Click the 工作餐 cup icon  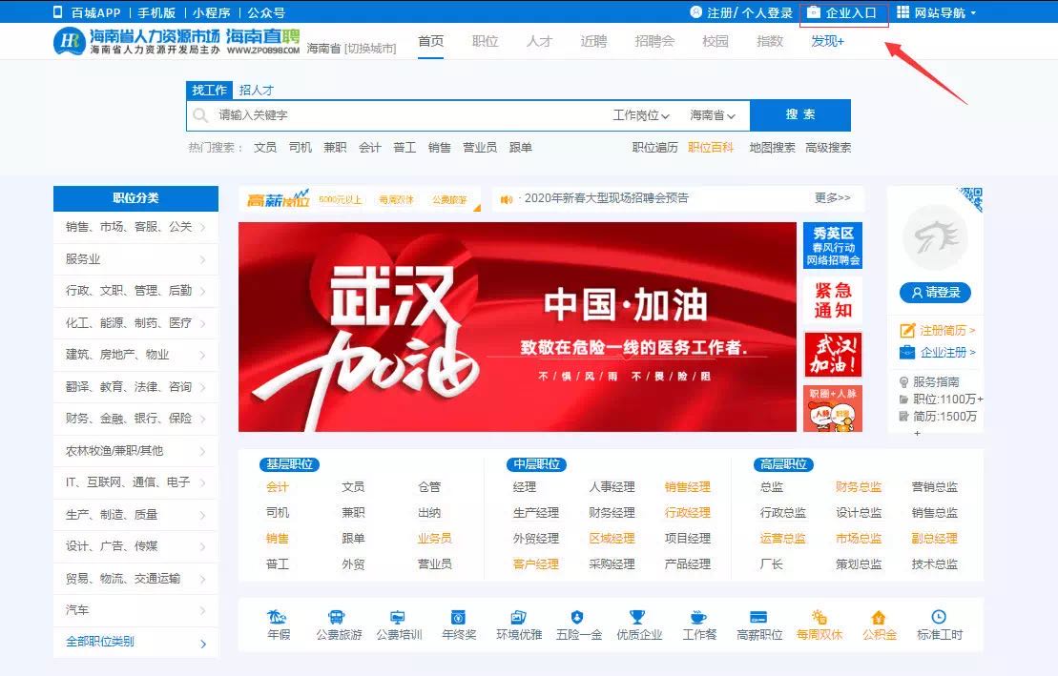pyautogui.click(x=698, y=617)
